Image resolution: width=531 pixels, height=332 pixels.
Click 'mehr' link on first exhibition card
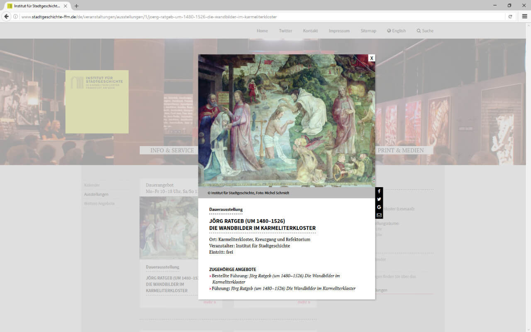pos(209,303)
